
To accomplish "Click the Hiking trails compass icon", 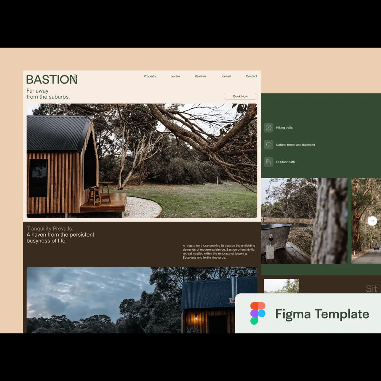I will click(x=269, y=128).
